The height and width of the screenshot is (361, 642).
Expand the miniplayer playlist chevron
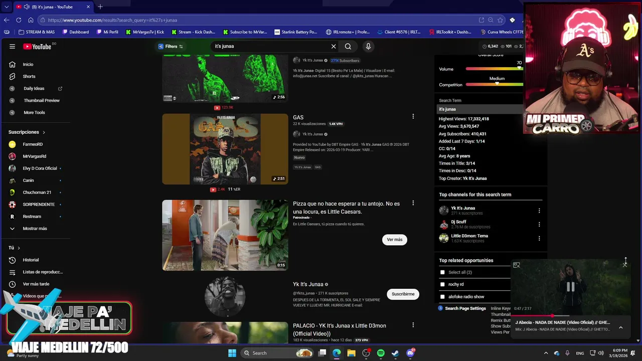click(620, 327)
